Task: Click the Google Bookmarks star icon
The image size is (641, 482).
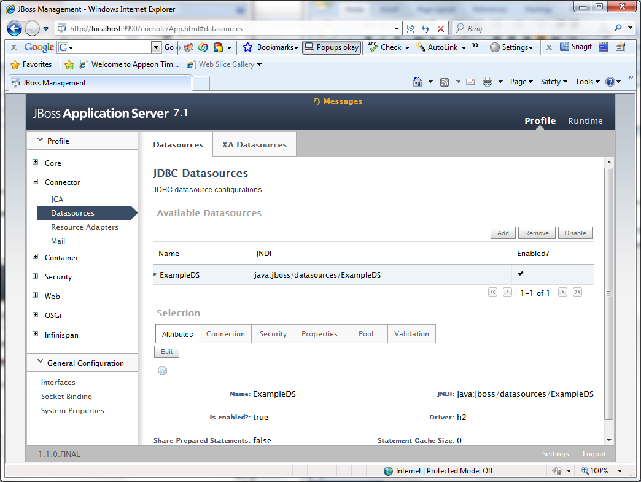Action: pos(247,47)
